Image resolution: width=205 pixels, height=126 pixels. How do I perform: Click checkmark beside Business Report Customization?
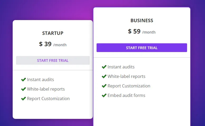[104, 86]
